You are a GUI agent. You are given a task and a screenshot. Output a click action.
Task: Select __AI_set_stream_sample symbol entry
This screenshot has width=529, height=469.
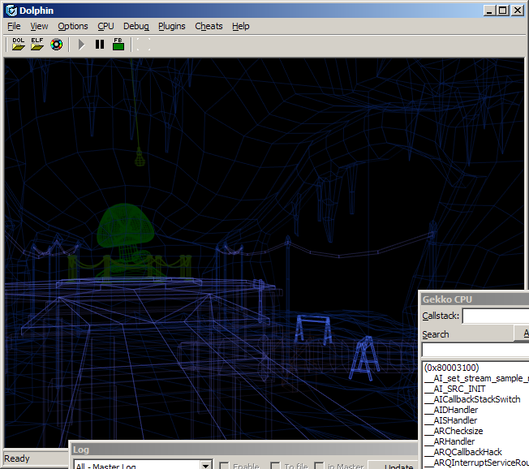click(x=476, y=378)
